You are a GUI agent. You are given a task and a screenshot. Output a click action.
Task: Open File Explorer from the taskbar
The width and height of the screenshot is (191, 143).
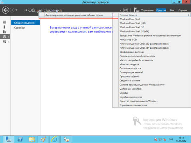click(32, 139)
